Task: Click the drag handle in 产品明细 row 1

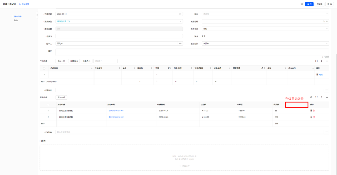Action: pyautogui.click(x=317, y=75)
